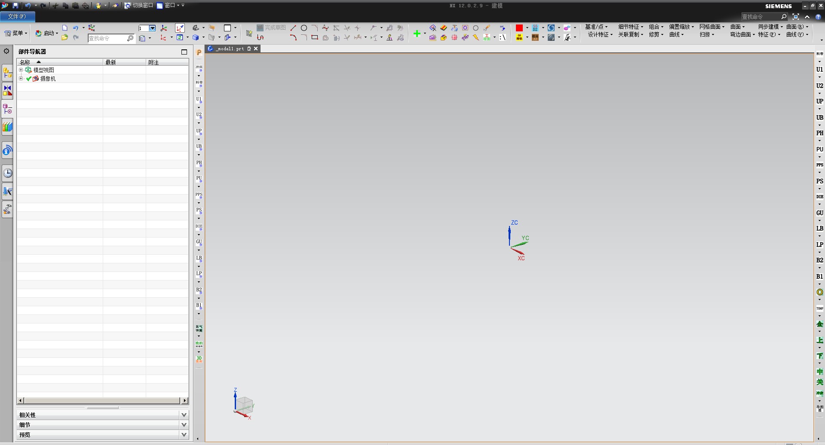825x445 pixels.
Task: Switch to the _model1.prt tab
Action: [x=229, y=49]
